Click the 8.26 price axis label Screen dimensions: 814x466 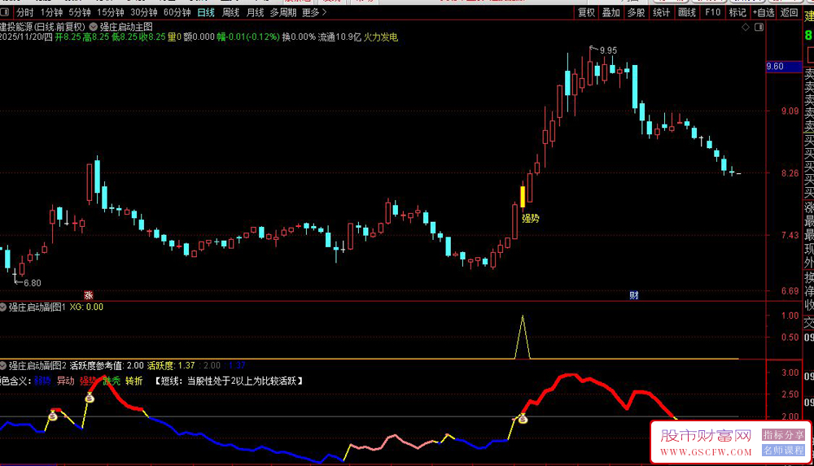tap(790, 172)
